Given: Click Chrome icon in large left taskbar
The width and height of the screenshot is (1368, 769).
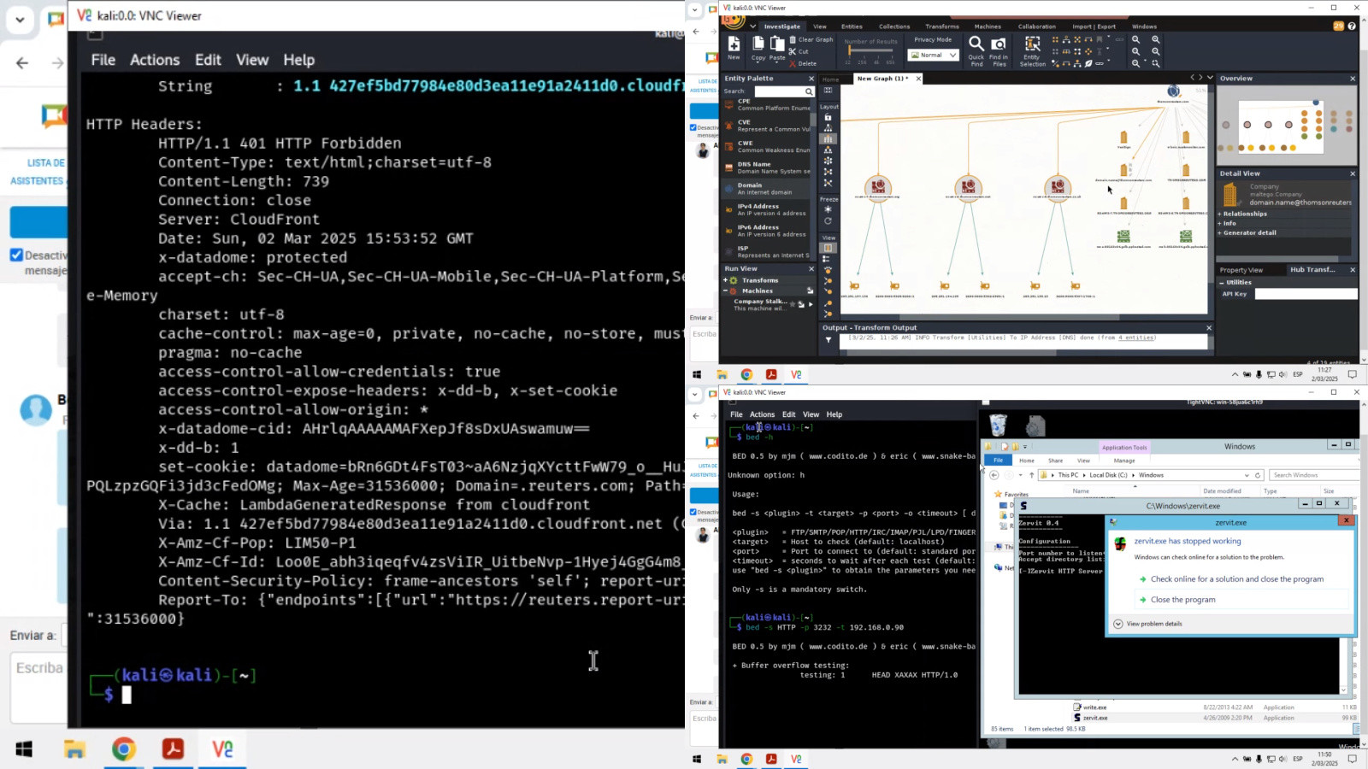Looking at the screenshot, I should tap(123, 749).
